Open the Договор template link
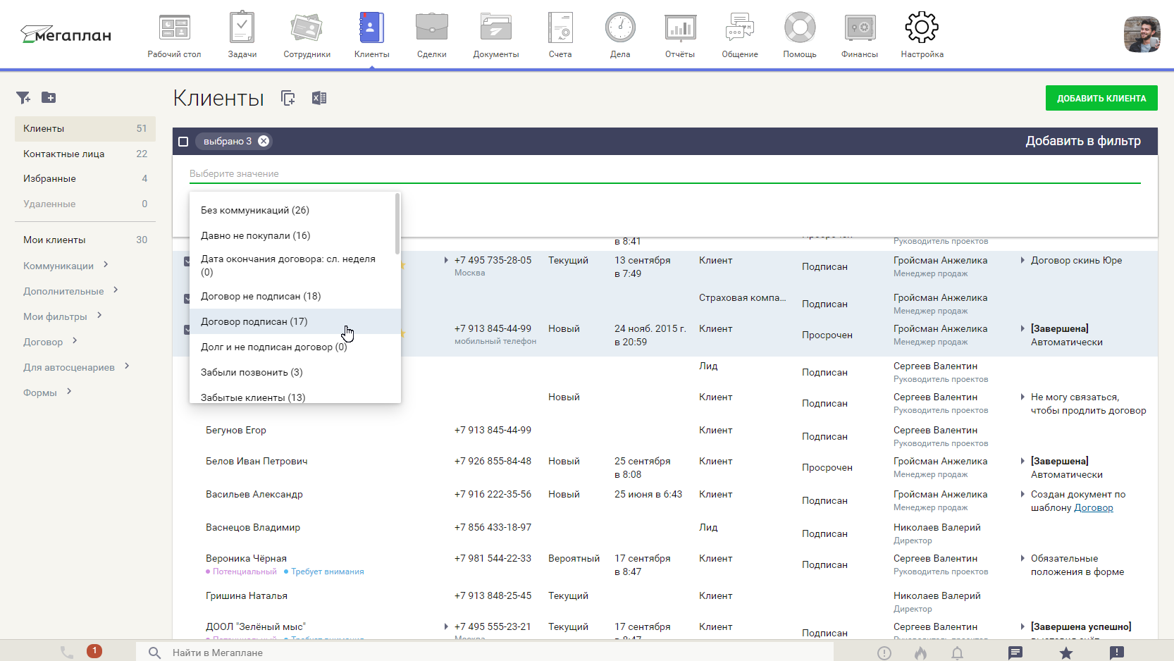 pyautogui.click(x=1093, y=508)
